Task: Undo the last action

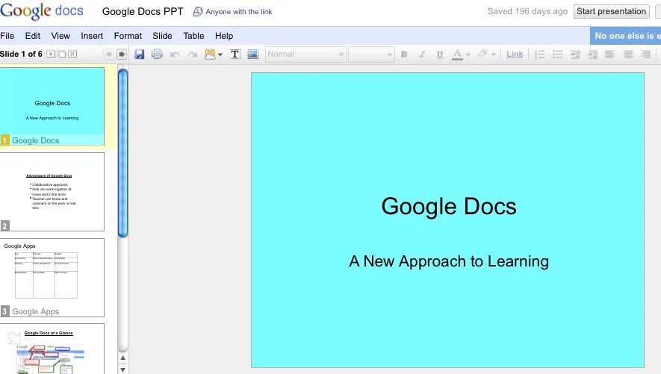Action: tap(175, 54)
